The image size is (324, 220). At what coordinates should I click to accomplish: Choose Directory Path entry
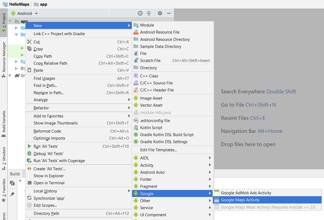[79, 214]
